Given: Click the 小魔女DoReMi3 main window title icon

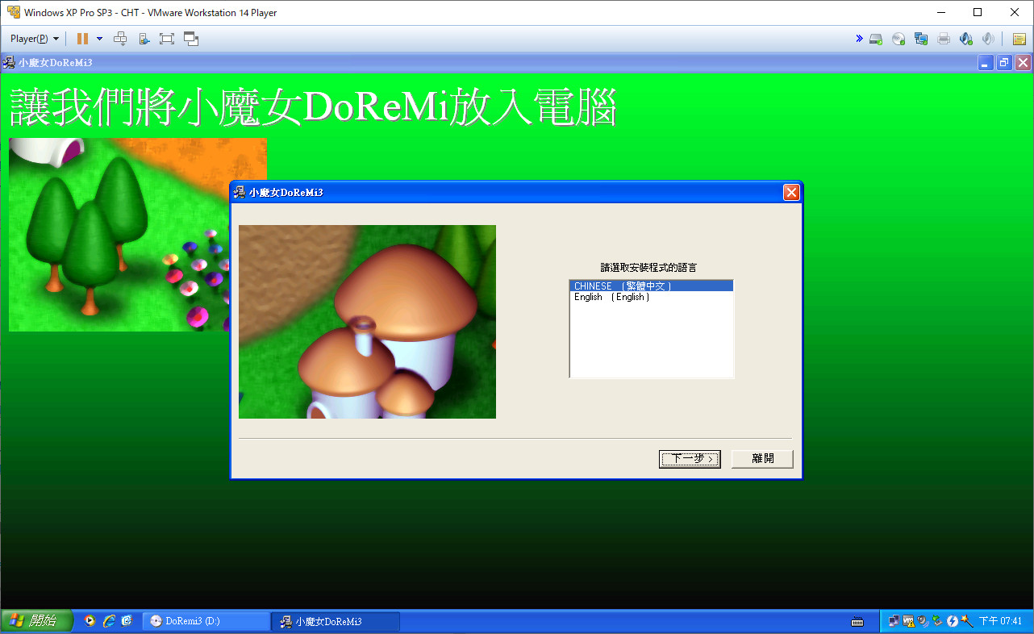Looking at the screenshot, I should pos(9,62).
